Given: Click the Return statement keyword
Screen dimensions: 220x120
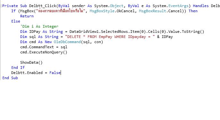Looking at the screenshot, I should (27, 16).
